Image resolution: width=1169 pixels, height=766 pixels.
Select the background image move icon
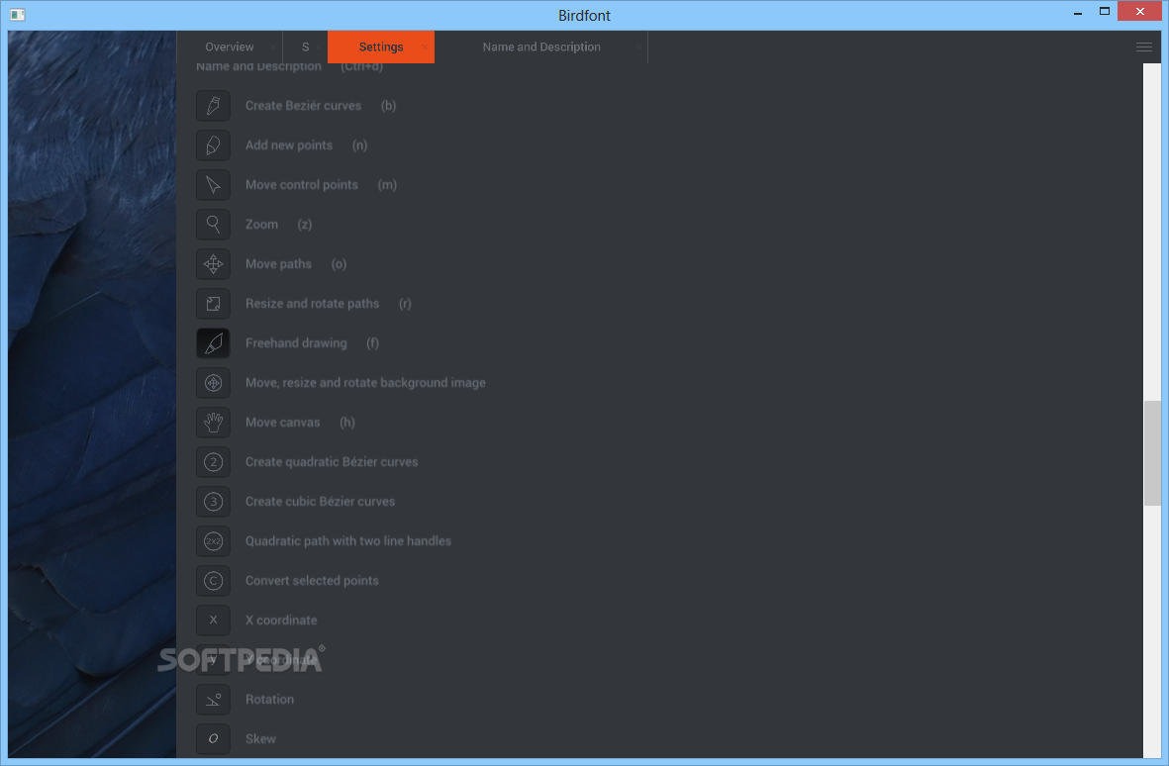213,382
